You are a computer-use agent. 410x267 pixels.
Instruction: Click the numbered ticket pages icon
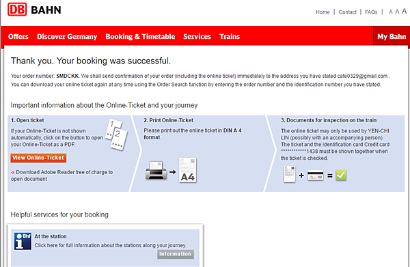[116, 135]
